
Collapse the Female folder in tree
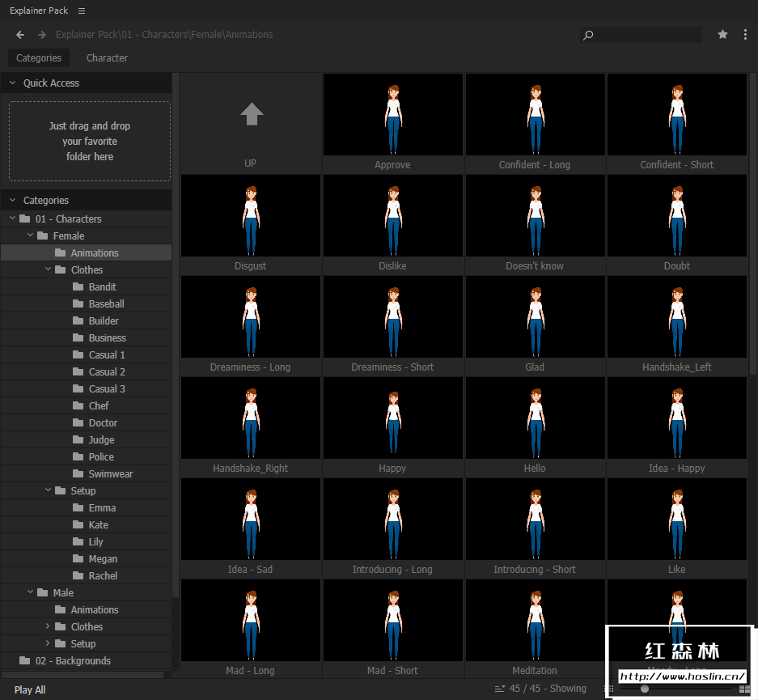31,235
